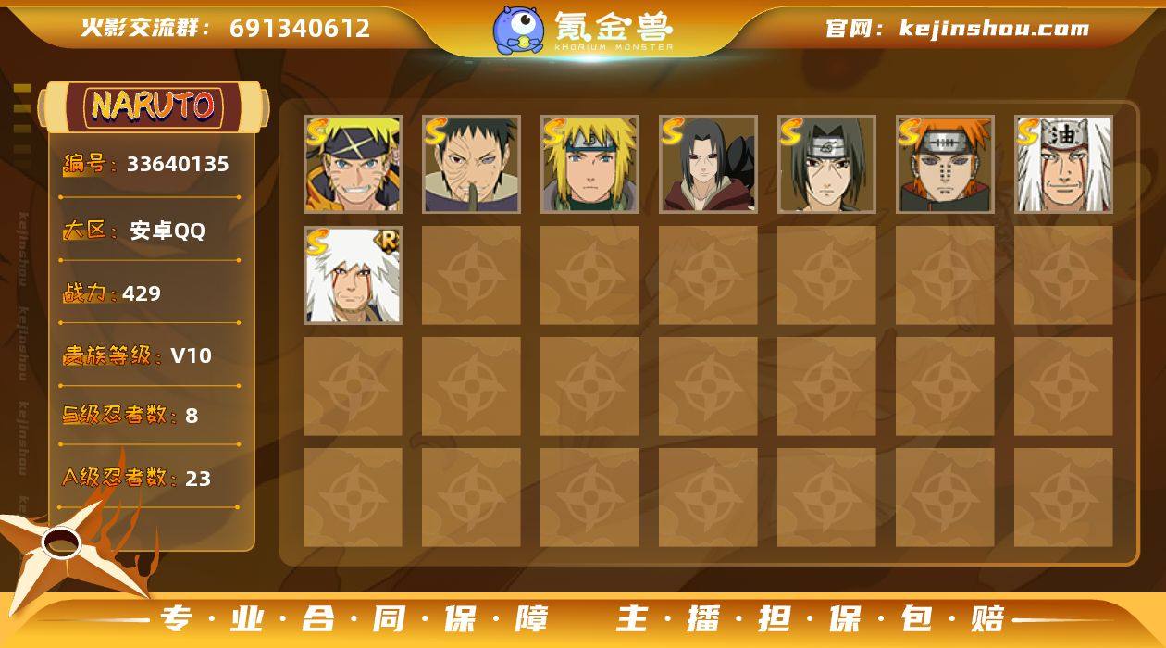Image resolution: width=1166 pixels, height=648 pixels.
Task: Select the Itachi portrait wearing a forehead protector
Action: click(x=826, y=164)
